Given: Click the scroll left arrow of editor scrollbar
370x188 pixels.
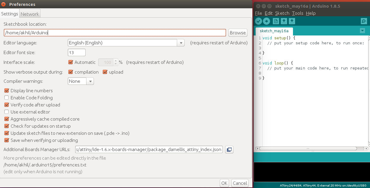Looking at the screenshot, I should click(x=257, y=148).
